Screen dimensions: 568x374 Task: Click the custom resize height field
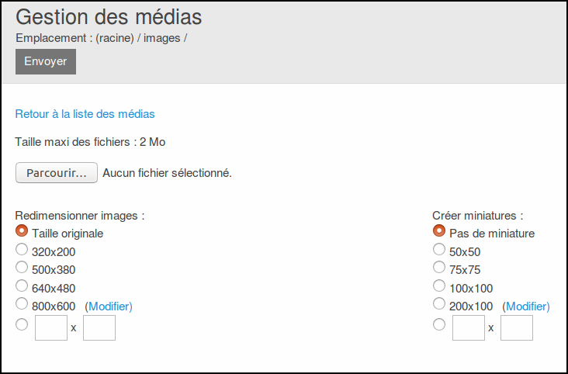point(99,327)
